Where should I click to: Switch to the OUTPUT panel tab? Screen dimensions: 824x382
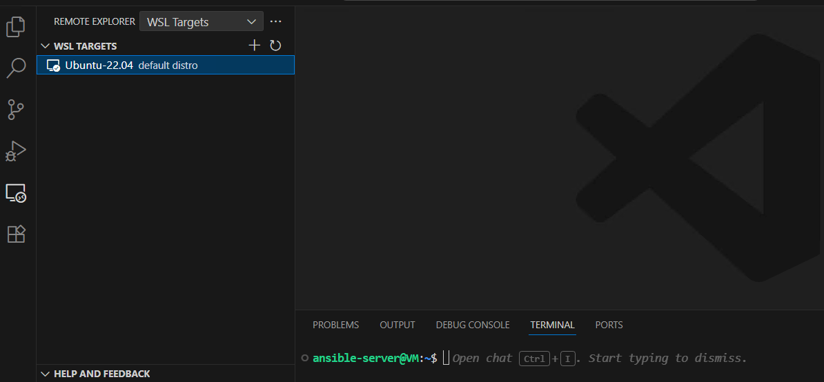398,325
